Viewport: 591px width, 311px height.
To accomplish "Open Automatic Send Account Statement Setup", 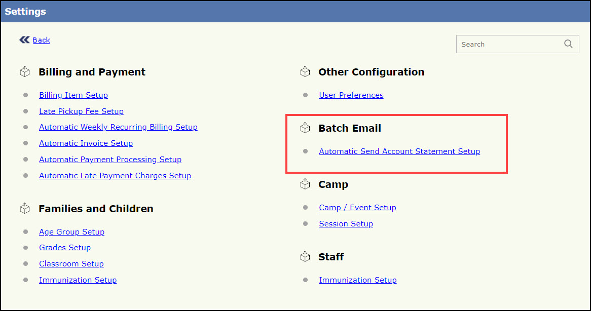I will [x=399, y=151].
